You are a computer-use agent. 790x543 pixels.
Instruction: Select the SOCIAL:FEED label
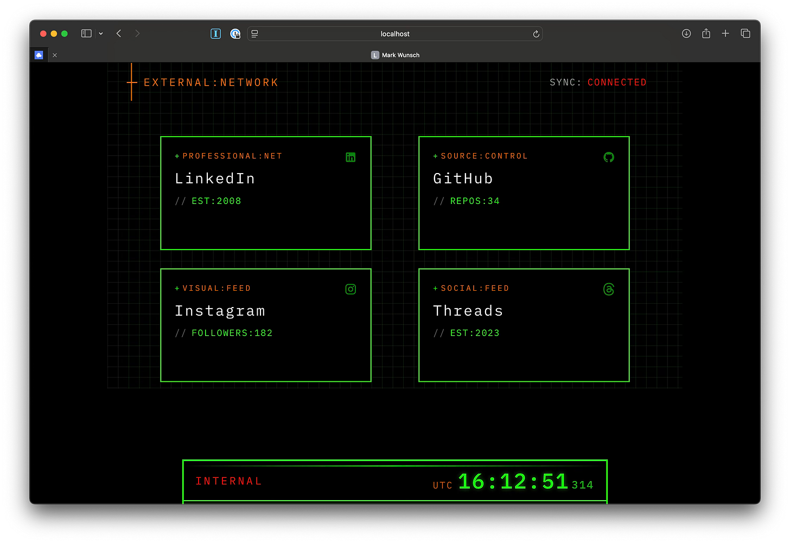pyautogui.click(x=475, y=289)
